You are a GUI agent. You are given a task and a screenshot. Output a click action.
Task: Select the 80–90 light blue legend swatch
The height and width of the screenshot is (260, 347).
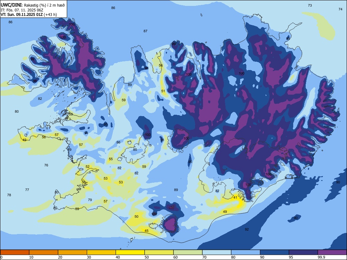[x=245, y=252]
